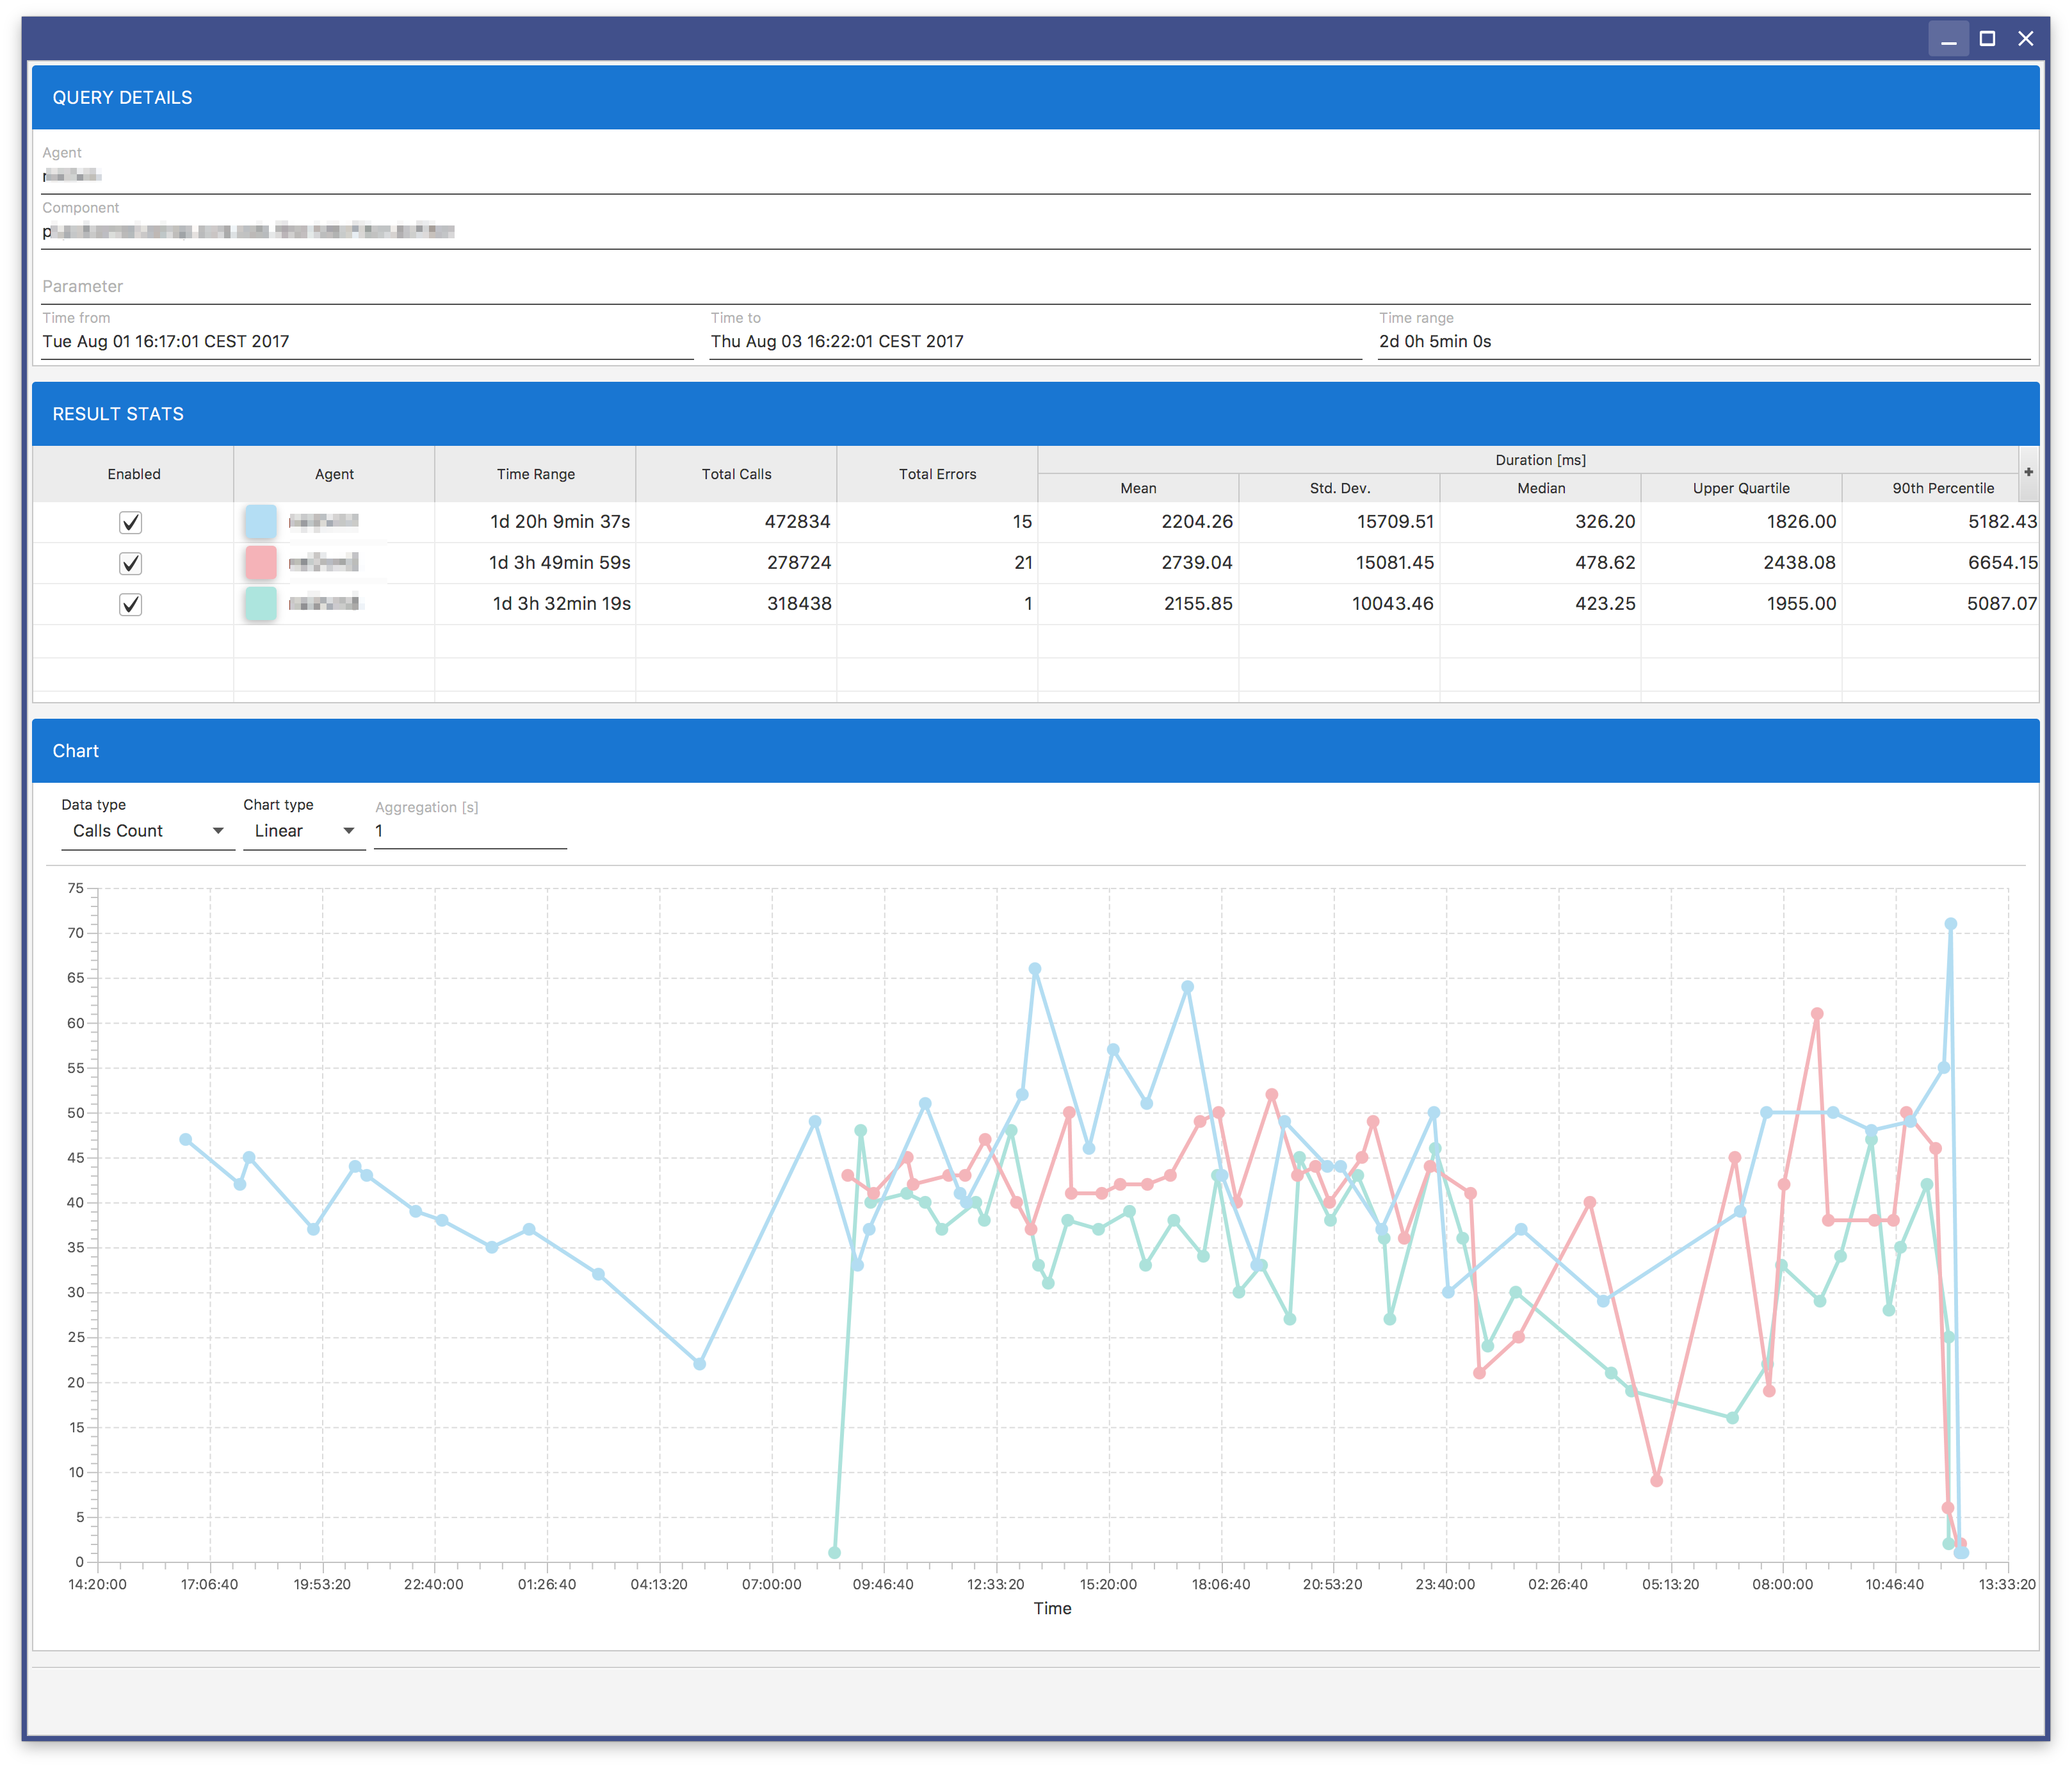Click the table column menu plus icon

tap(2028, 472)
